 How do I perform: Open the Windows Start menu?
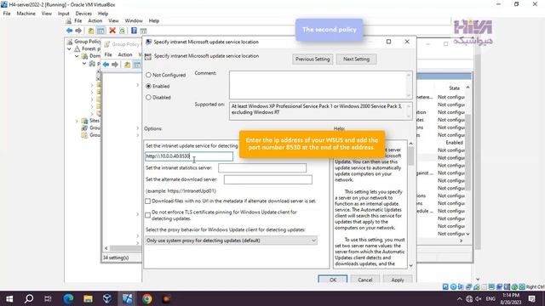click(9, 298)
